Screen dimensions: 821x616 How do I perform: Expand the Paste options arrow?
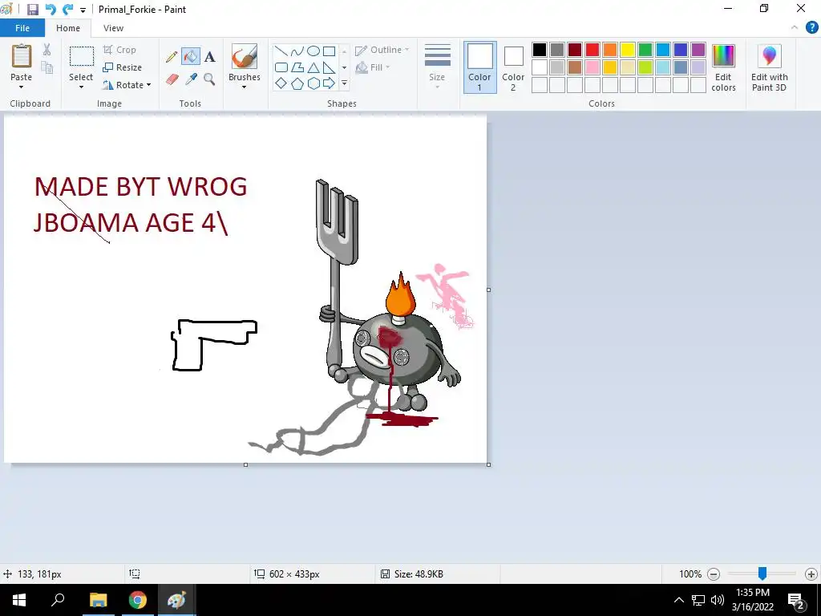pos(22,87)
